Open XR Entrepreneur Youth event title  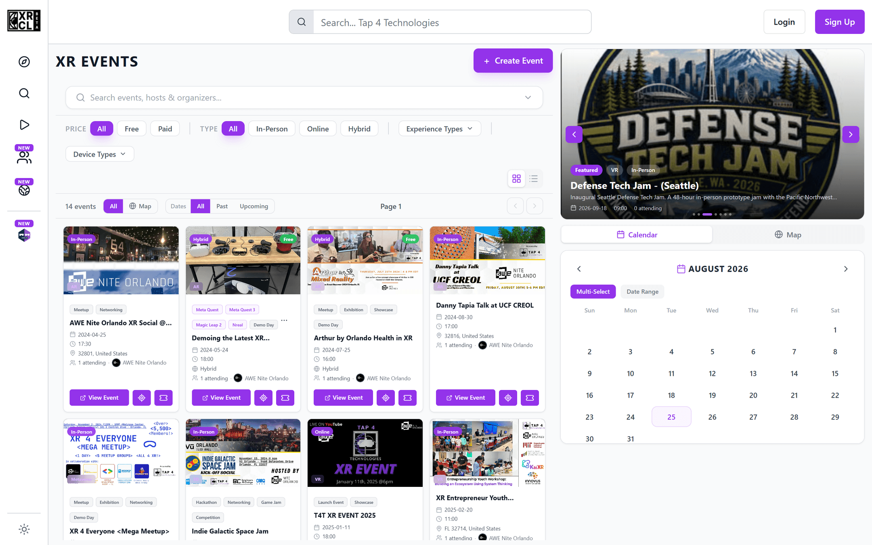tap(475, 498)
